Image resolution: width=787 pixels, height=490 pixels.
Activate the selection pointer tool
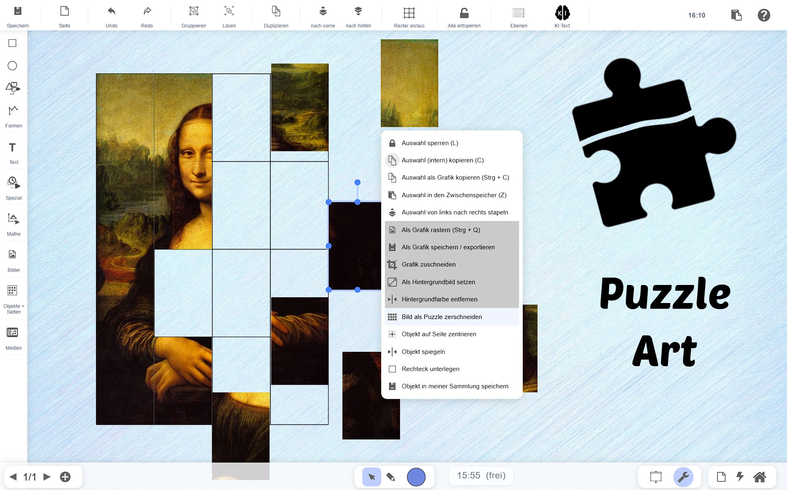tap(372, 477)
